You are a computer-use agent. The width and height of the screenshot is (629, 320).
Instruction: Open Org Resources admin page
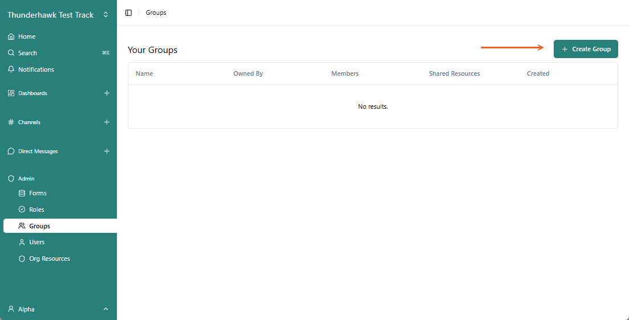pyautogui.click(x=50, y=259)
